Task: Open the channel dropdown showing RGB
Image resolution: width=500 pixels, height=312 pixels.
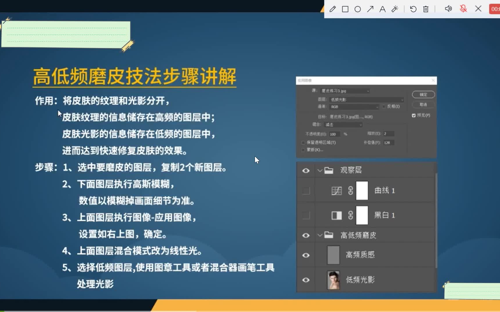Action: [x=354, y=107]
